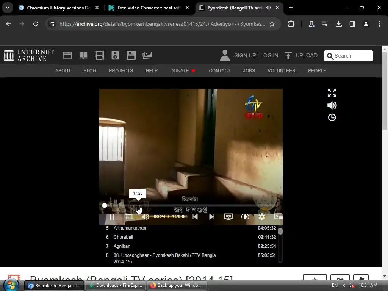Click the user avatar icon
388x291 pixels.
(225, 55)
